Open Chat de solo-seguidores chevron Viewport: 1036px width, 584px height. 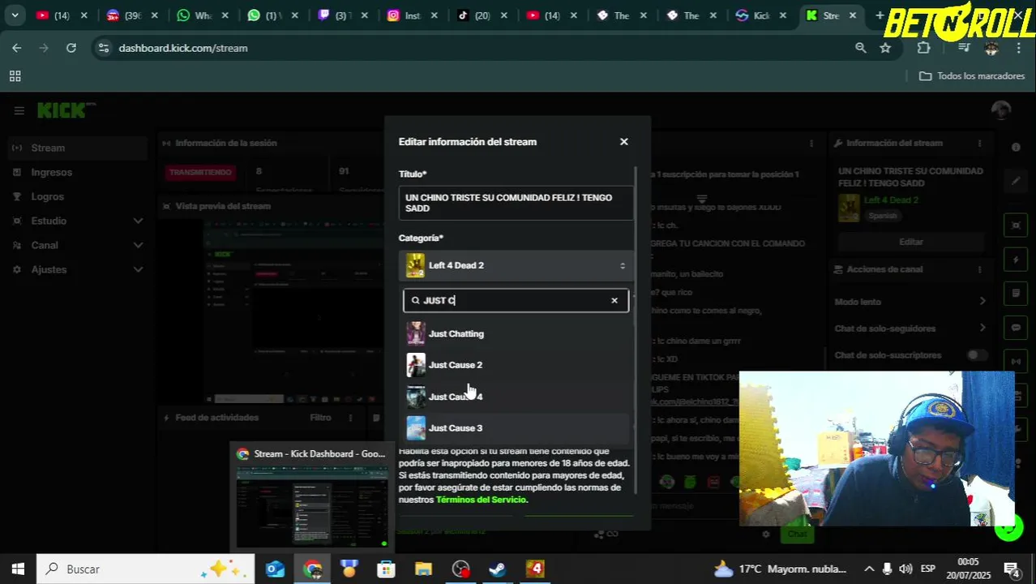[x=982, y=328]
